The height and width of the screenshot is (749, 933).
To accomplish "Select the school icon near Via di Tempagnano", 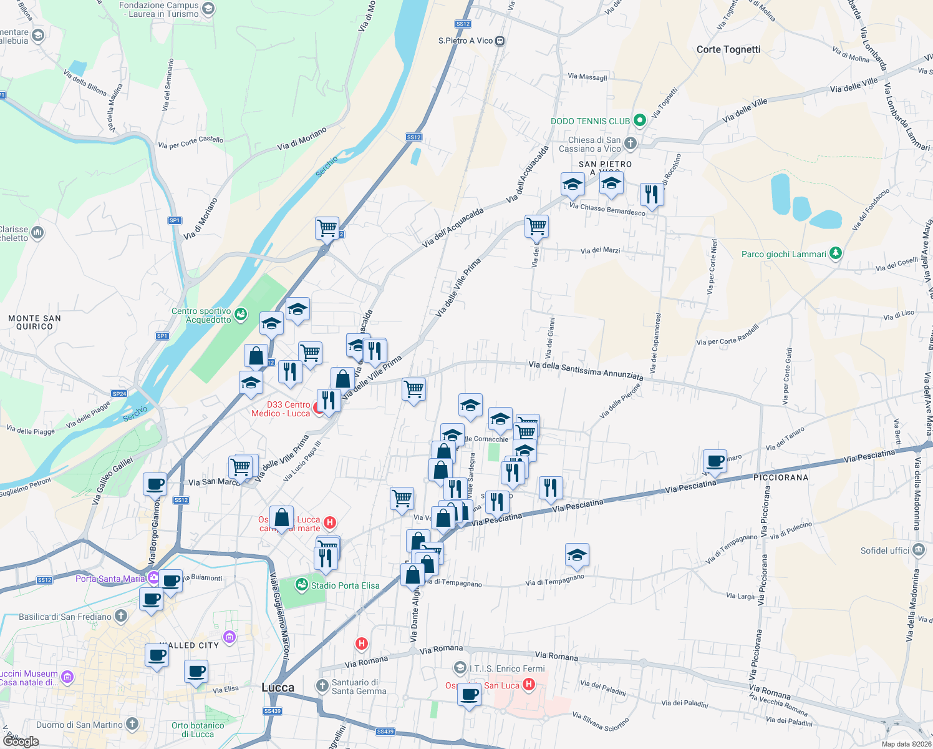I will click(x=577, y=554).
